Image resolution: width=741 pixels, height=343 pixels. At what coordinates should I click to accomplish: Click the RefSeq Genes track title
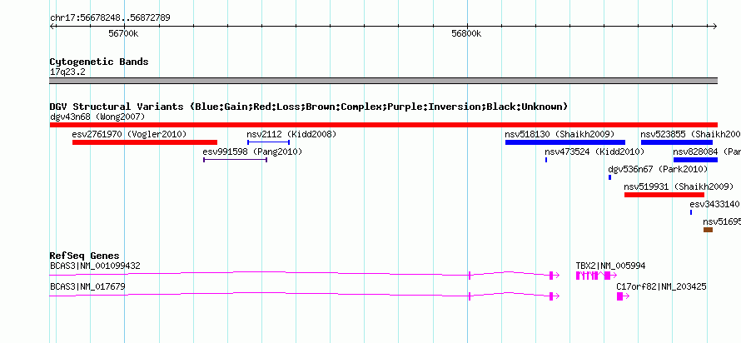tap(85, 256)
